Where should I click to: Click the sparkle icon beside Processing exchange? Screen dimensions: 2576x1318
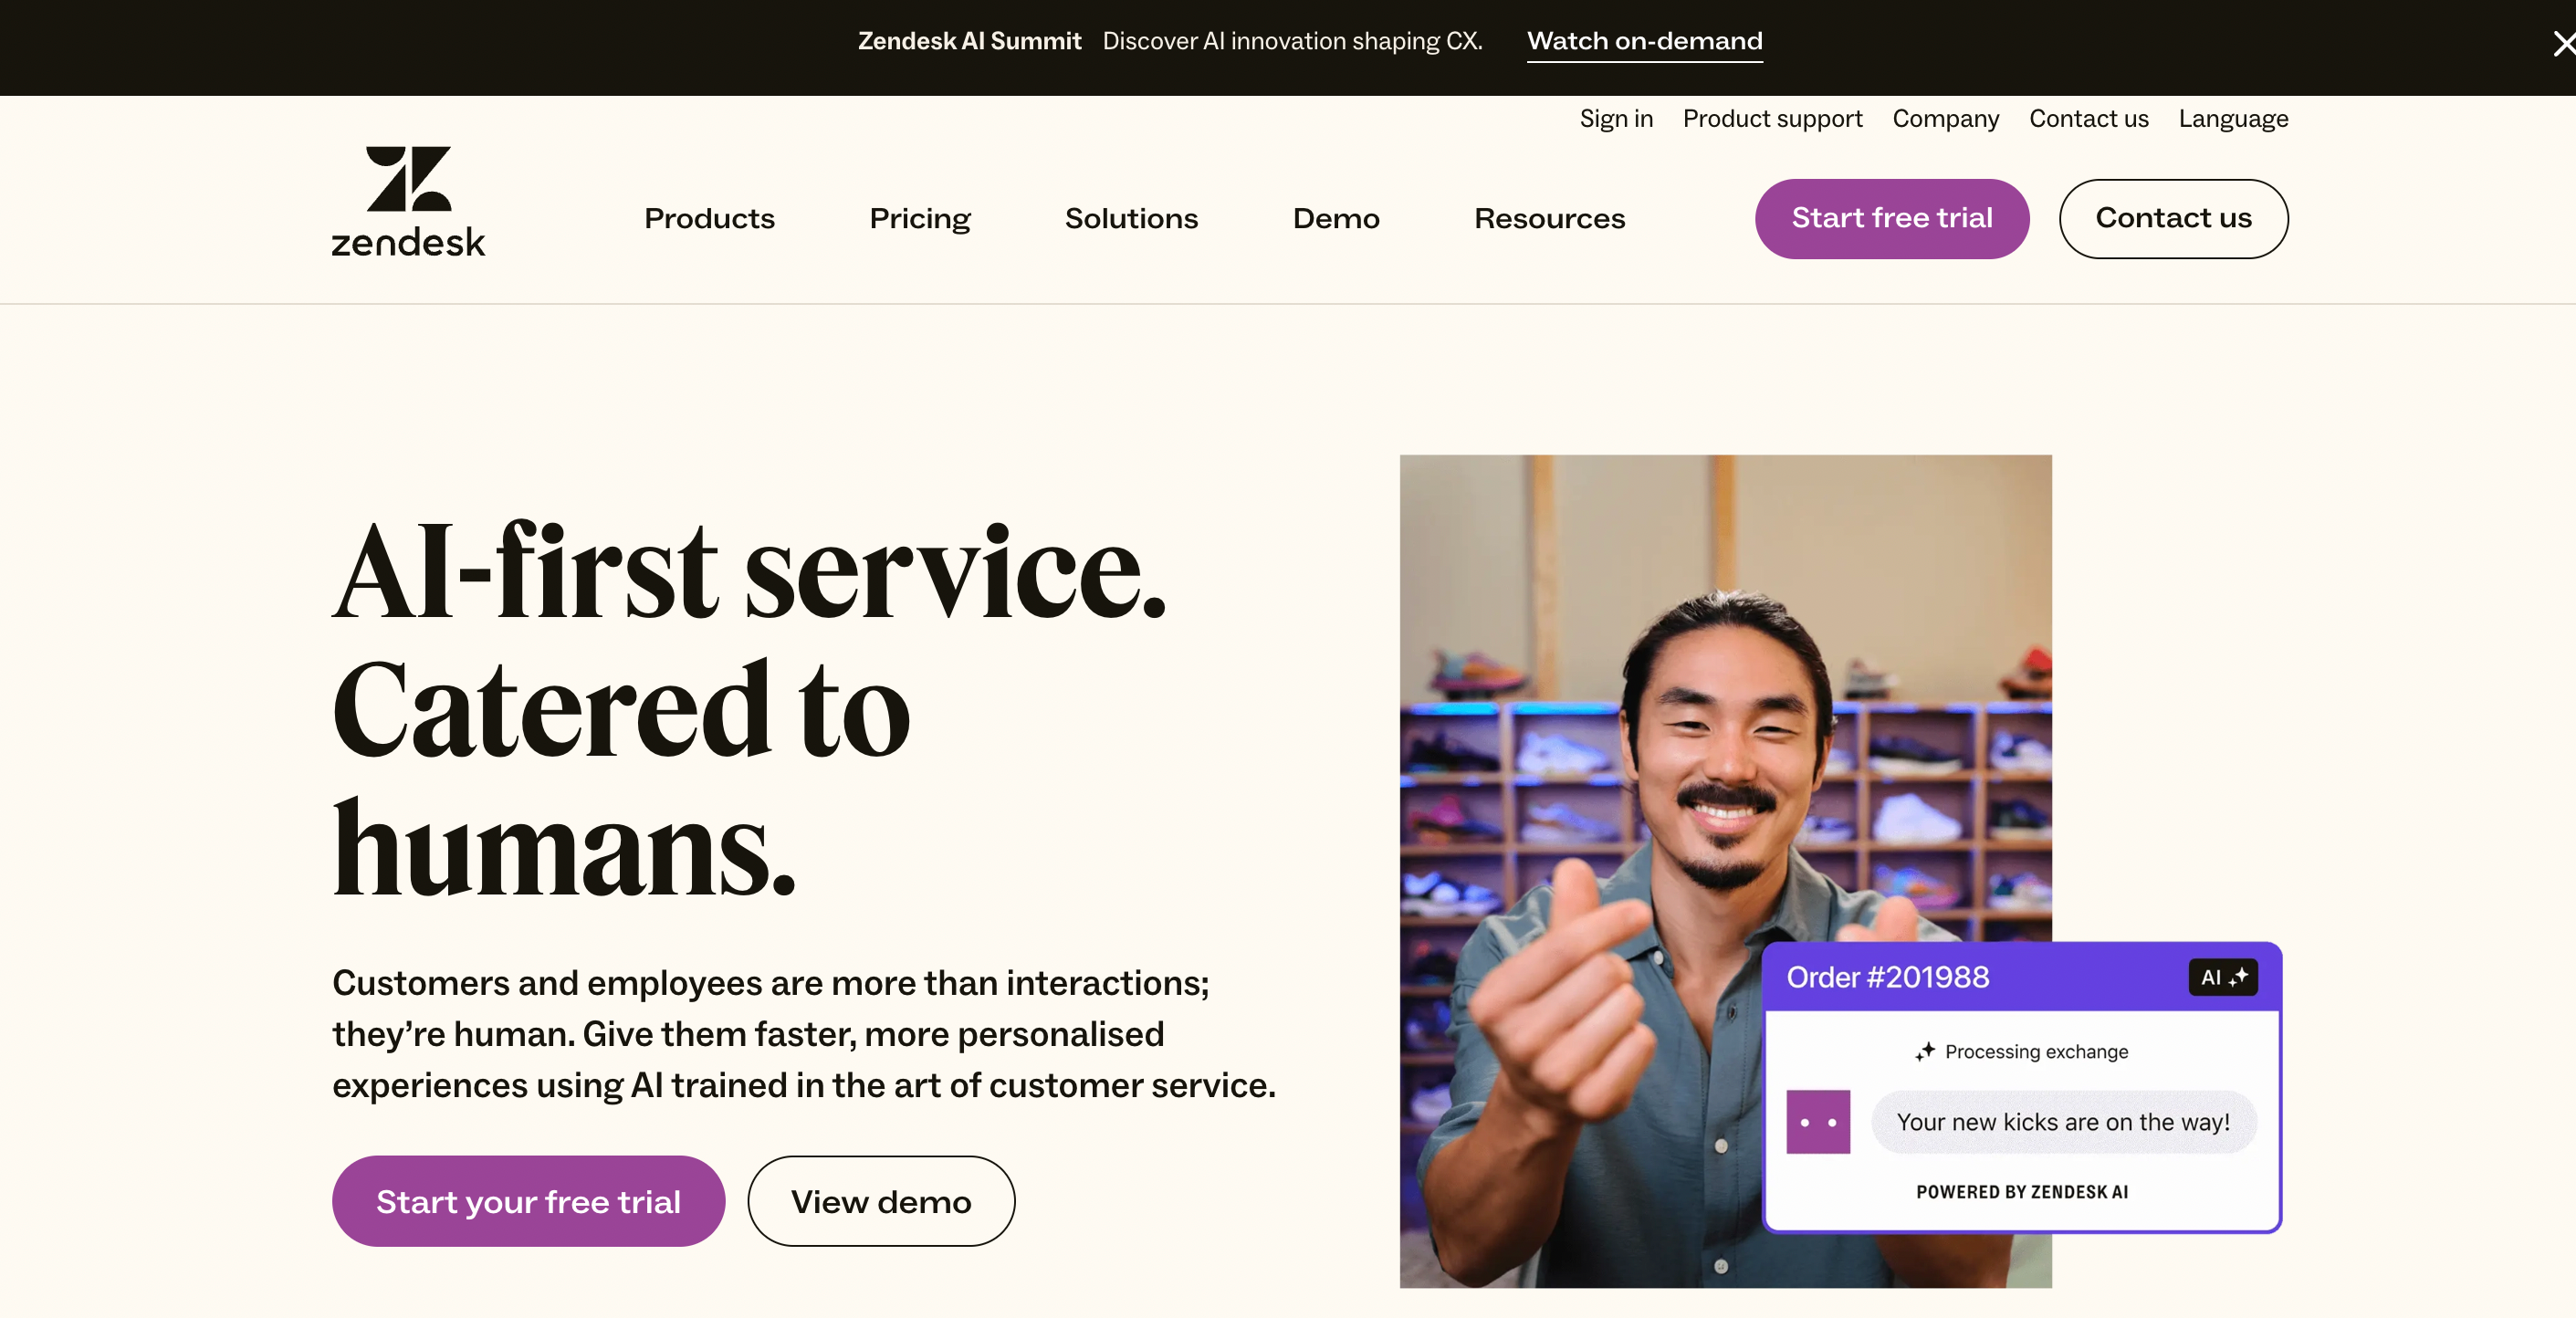[x=1925, y=1052]
